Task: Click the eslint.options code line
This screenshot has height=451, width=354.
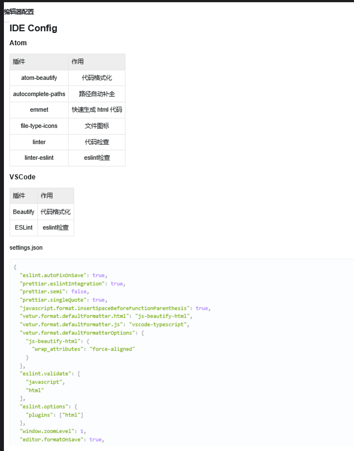Action: click(x=49, y=407)
